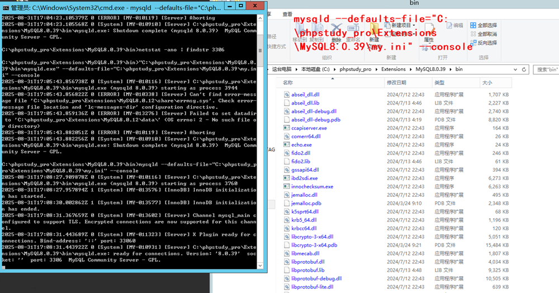Go to Extensions in the breadcrumb
This screenshot has width=559, height=293.
pyautogui.click(x=393, y=69)
